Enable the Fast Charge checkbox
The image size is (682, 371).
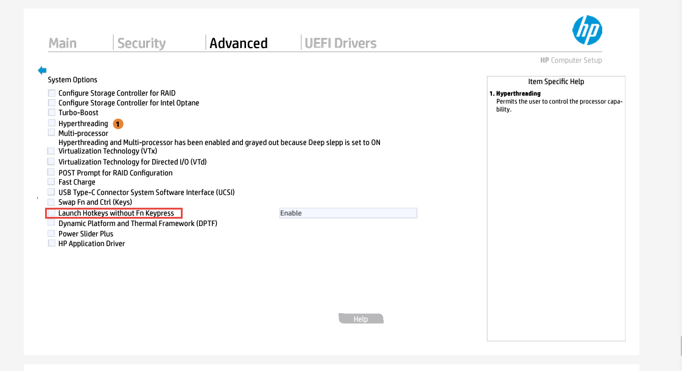pyautogui.click(x=51, y=182)
